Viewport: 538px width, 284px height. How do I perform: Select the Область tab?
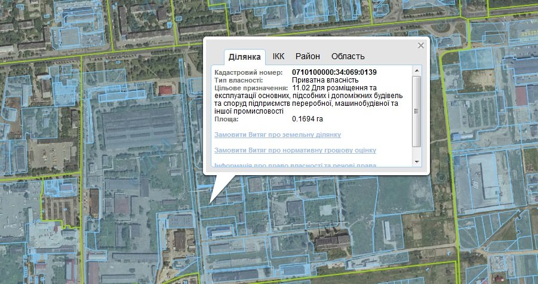coord(348,56)
